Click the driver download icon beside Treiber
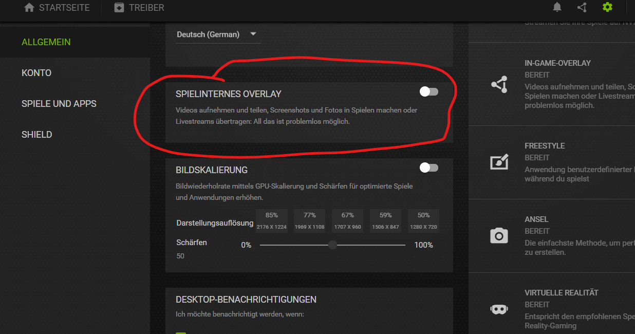635x334 pixels. click(x=119, y=8)
